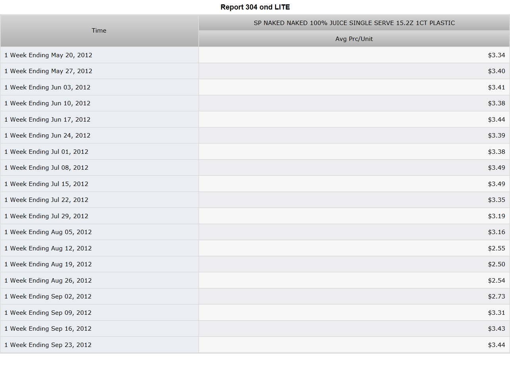Click the $3.49 price for Jul 15
The width and height of the screenshot is (510, 376).
(496, 184)
